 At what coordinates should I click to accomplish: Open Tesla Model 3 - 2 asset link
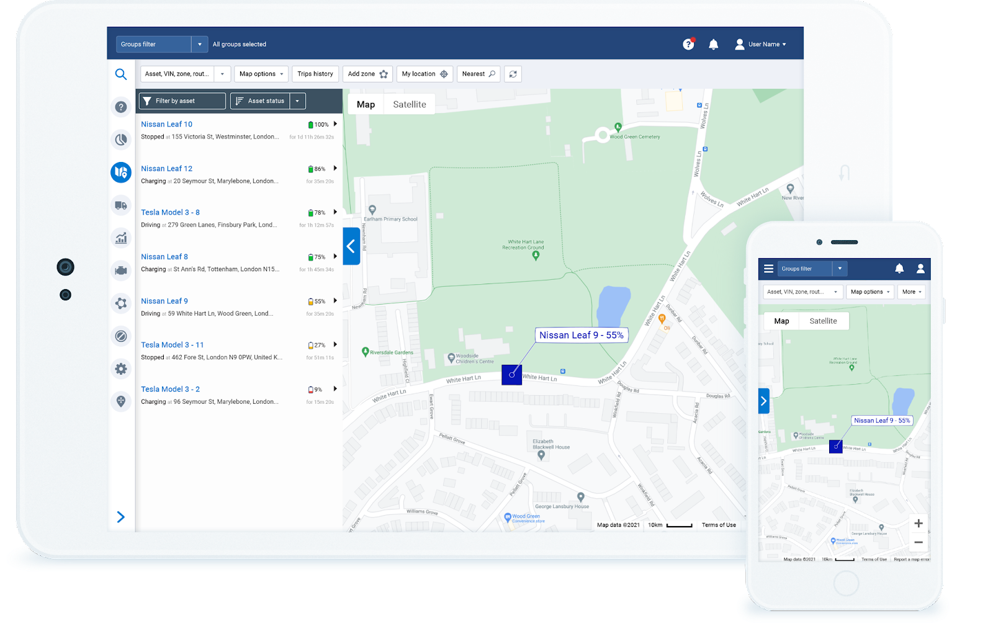tap(170, 389)
